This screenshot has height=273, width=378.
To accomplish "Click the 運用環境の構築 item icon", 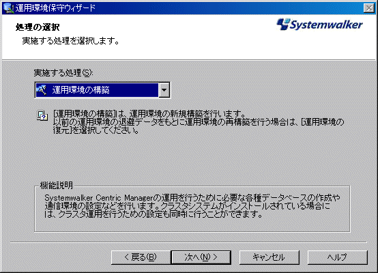I will pyautogui.click(x=42, y=90).
